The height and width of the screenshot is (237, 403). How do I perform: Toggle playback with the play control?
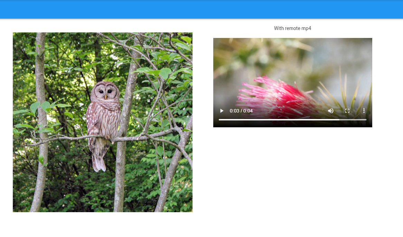[222, 111]
